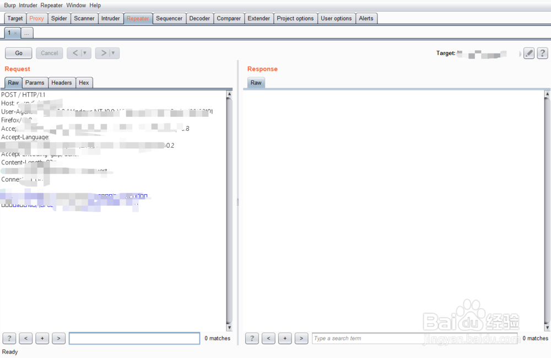Click the Cancel button

click(x=50, y=53)
